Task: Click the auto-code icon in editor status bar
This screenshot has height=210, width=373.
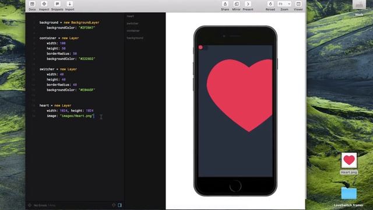Action: tap(114, 205)
